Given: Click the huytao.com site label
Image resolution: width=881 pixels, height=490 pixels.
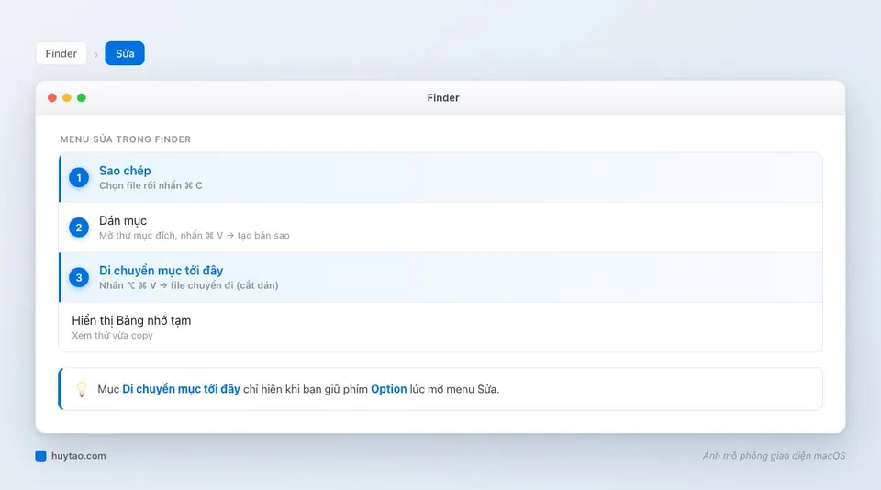Looking at the screenshot, I should [79, 456].
